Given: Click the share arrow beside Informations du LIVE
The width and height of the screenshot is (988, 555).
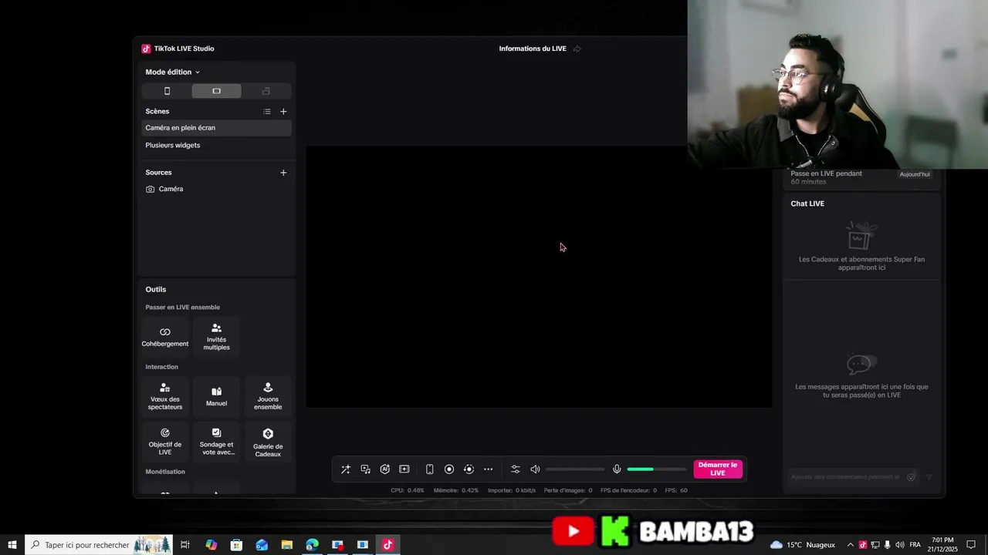Looking at the screenshot, I should tap(577, 49).
